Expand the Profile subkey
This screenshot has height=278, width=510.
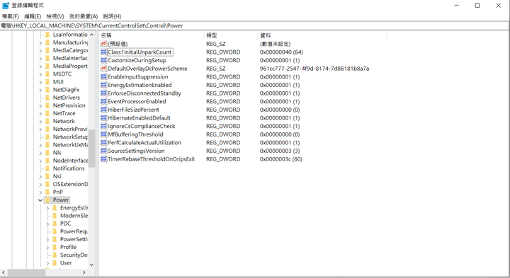click(x=47, y=248)
